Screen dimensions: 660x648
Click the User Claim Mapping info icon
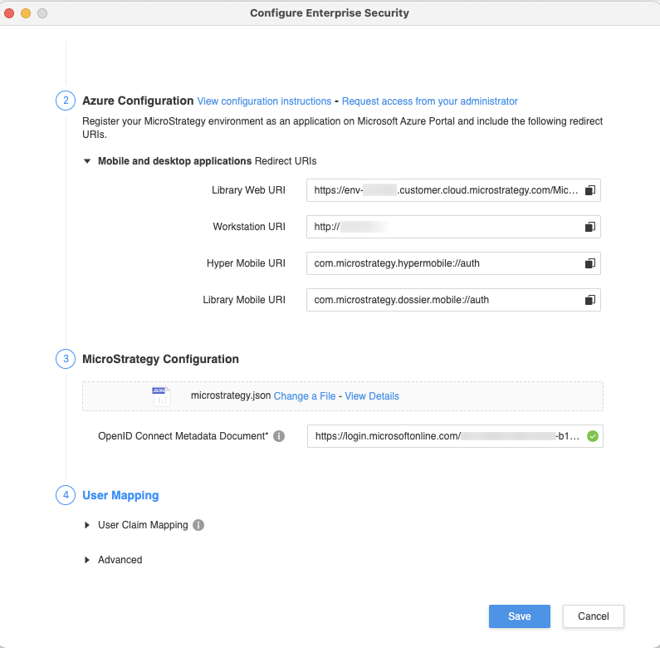tap(198, 525)
